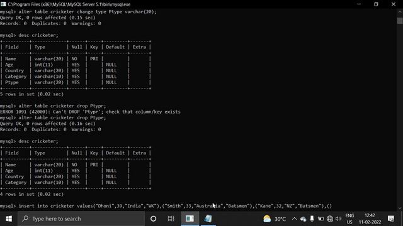
Task: Minimize the mysql.exe window
Action: pos(359,4)
